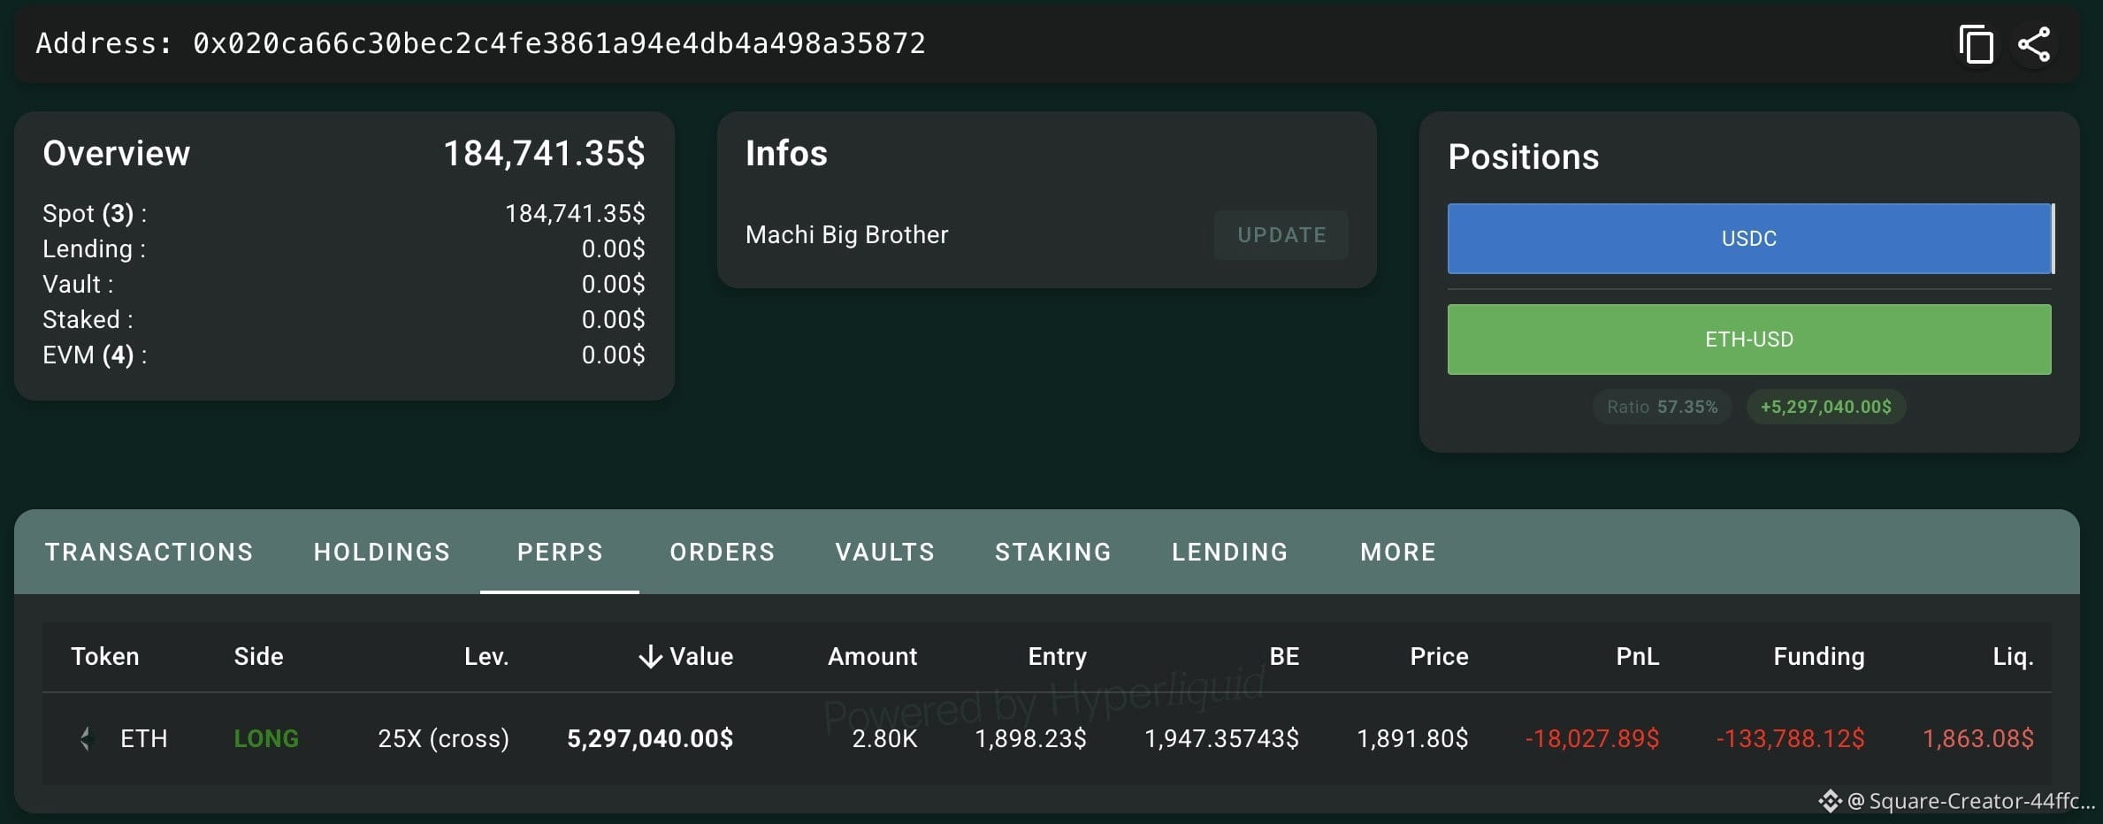Click the LONG side label
Screen dimensions: 2103x824
point(266,738)
